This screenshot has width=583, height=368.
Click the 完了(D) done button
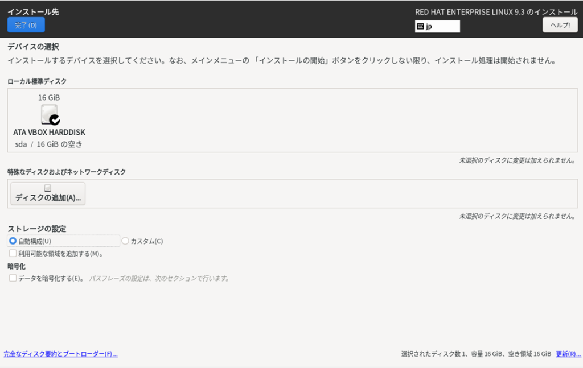26,25
